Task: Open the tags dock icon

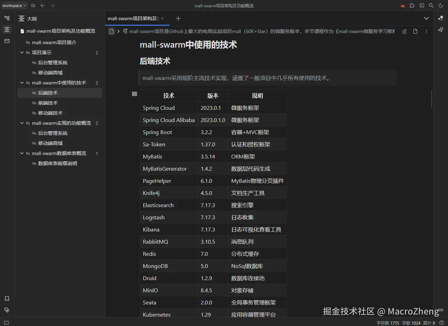Action: click(7, 310)
